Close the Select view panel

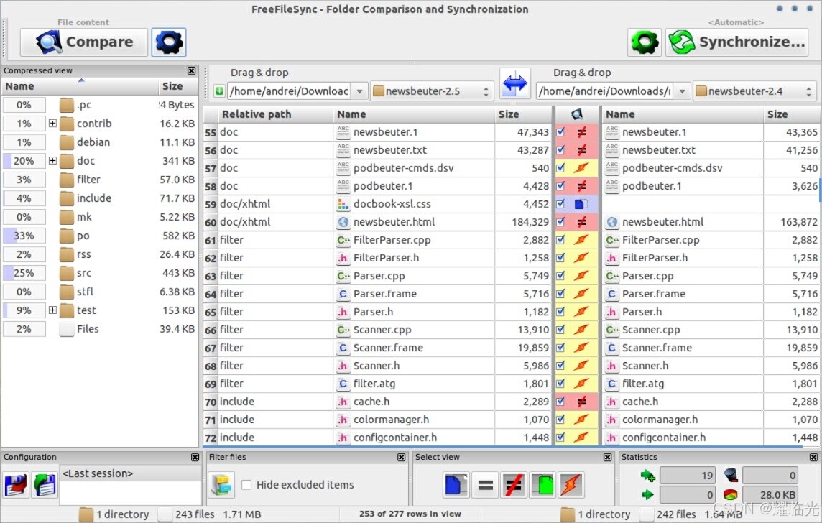click(608, 458)
